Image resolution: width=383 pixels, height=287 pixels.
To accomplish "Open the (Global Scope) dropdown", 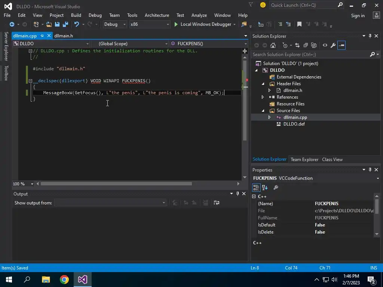I will pos(130,43).
